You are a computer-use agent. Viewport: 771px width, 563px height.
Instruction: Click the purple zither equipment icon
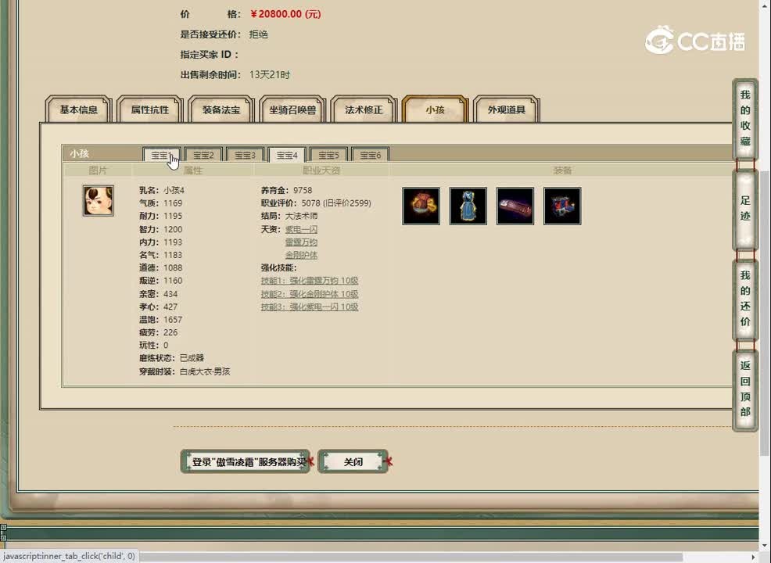tap(515, 206)
